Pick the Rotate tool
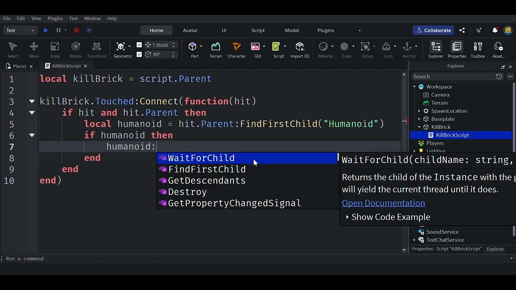 pos(76,50)
